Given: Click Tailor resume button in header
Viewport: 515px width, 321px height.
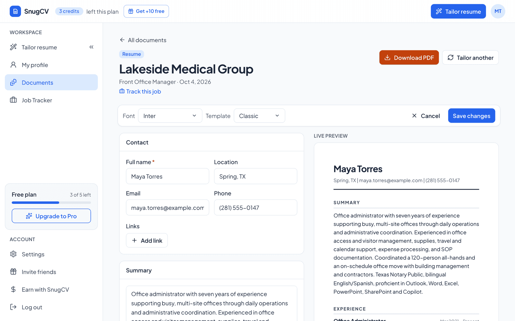Looking at the screenshot, I should [x=458, y=11].
